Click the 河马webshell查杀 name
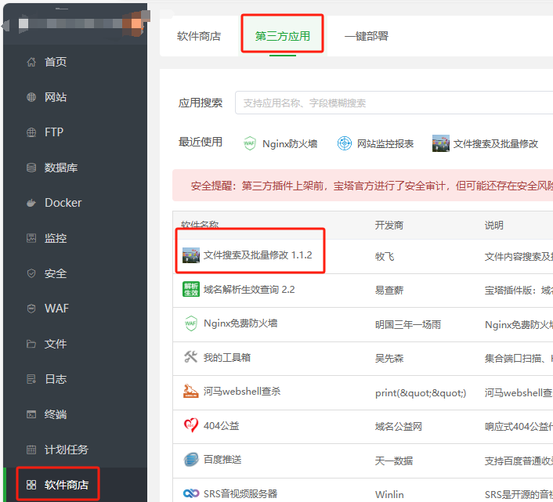 [x=242, y=392]
